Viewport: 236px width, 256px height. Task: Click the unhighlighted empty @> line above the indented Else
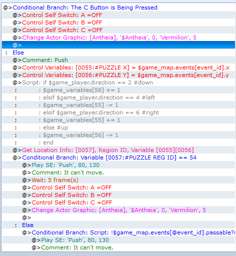point(118,217)
